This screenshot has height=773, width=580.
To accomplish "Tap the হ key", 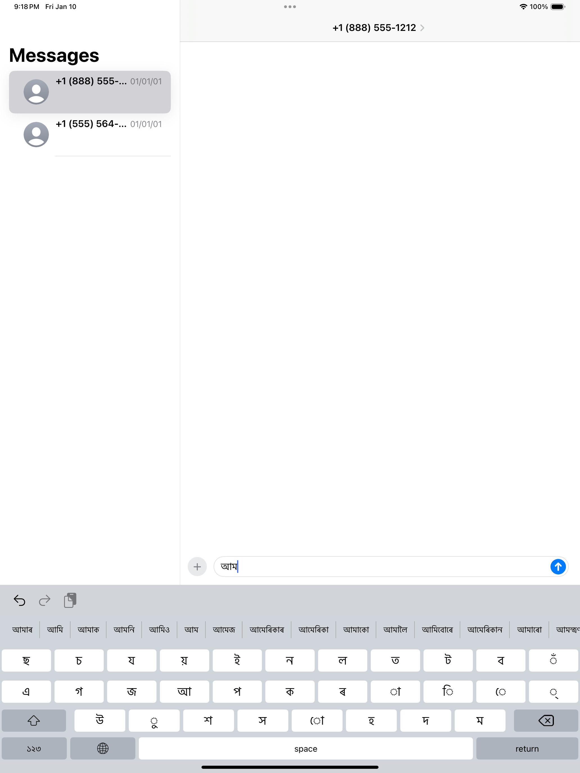I will pyautogui.click(x=371, y=720).
